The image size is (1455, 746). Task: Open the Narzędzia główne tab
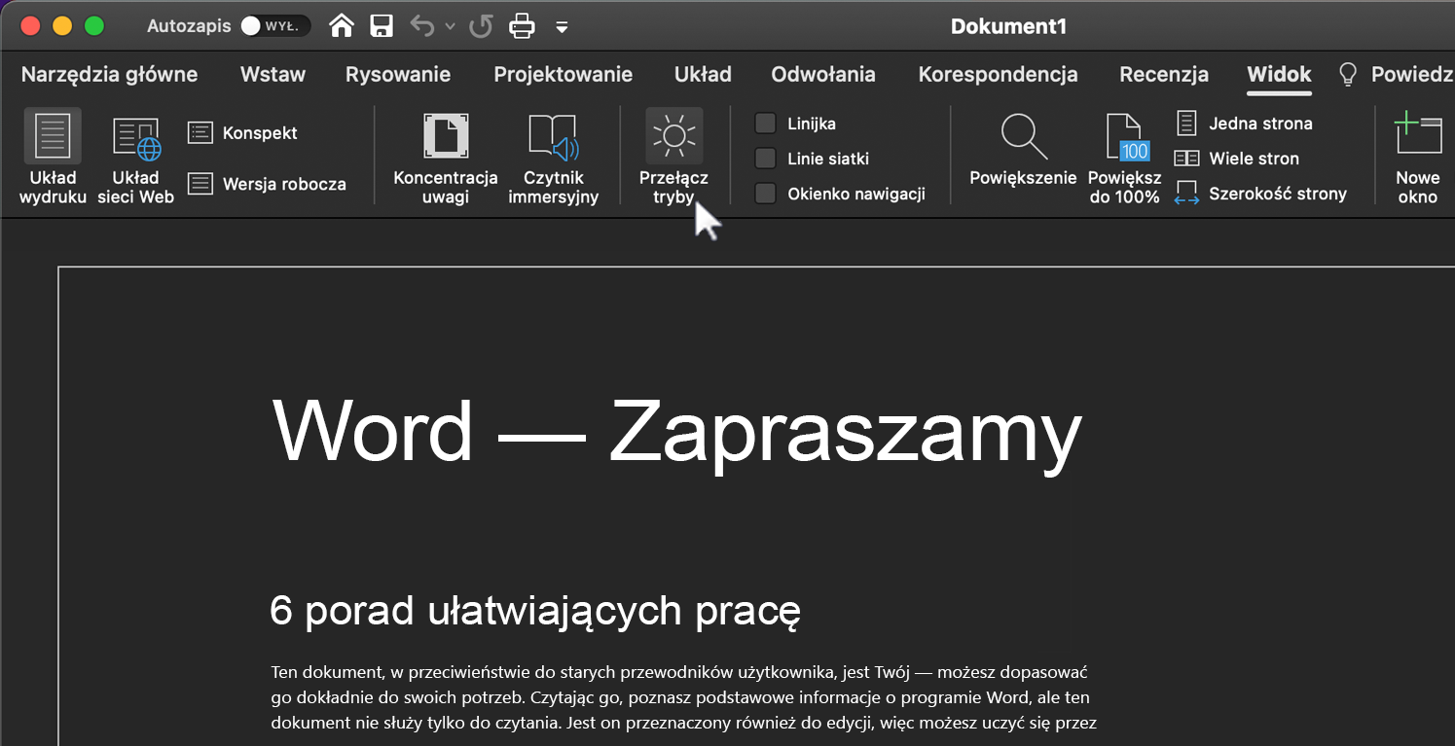point(109,75)
